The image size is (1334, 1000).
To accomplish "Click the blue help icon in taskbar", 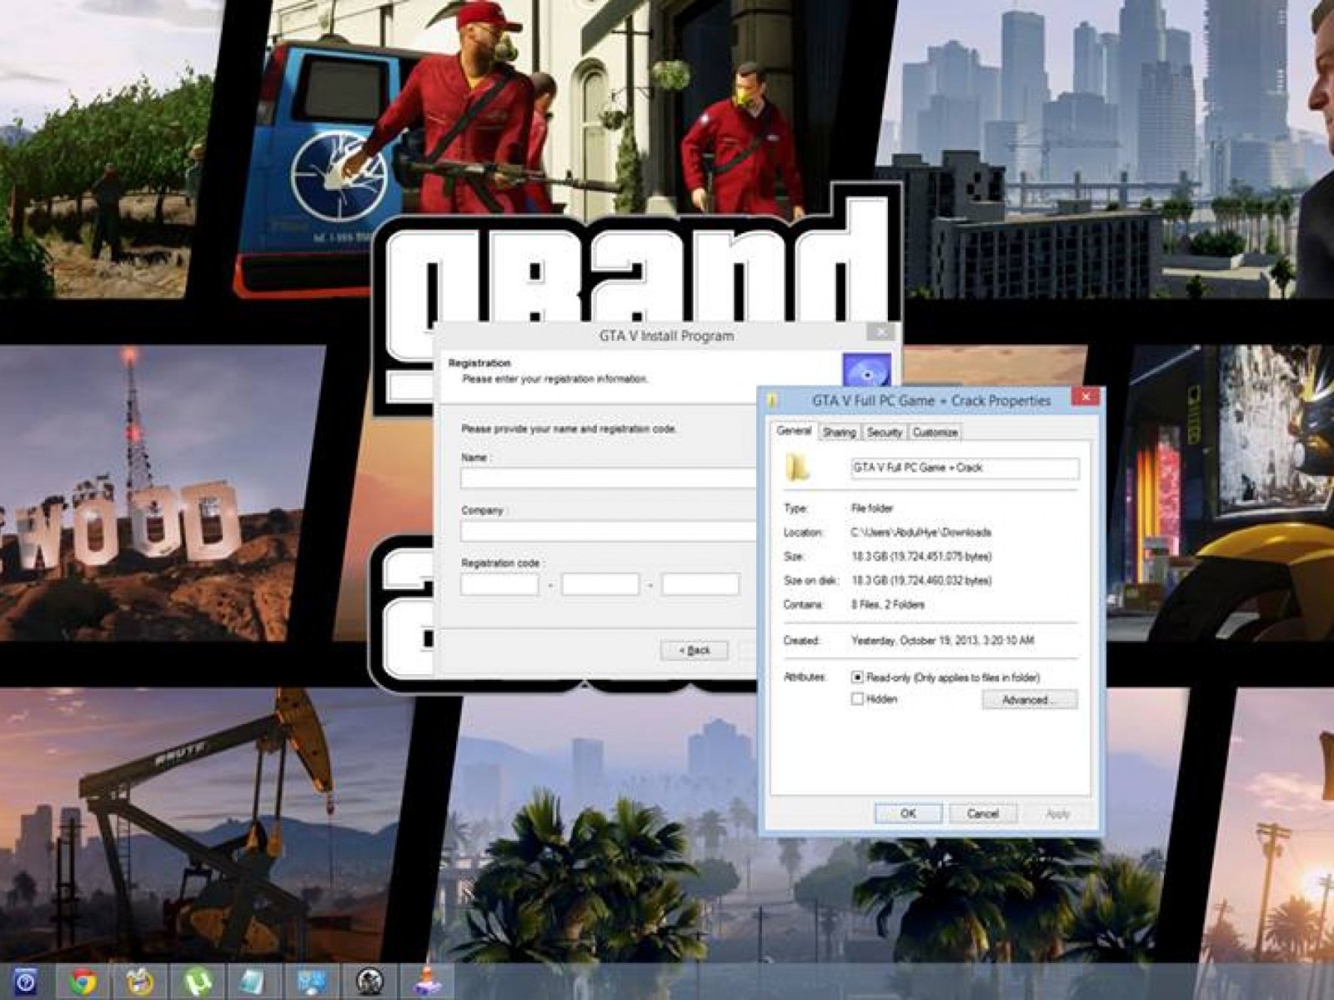I will point(26,982).
